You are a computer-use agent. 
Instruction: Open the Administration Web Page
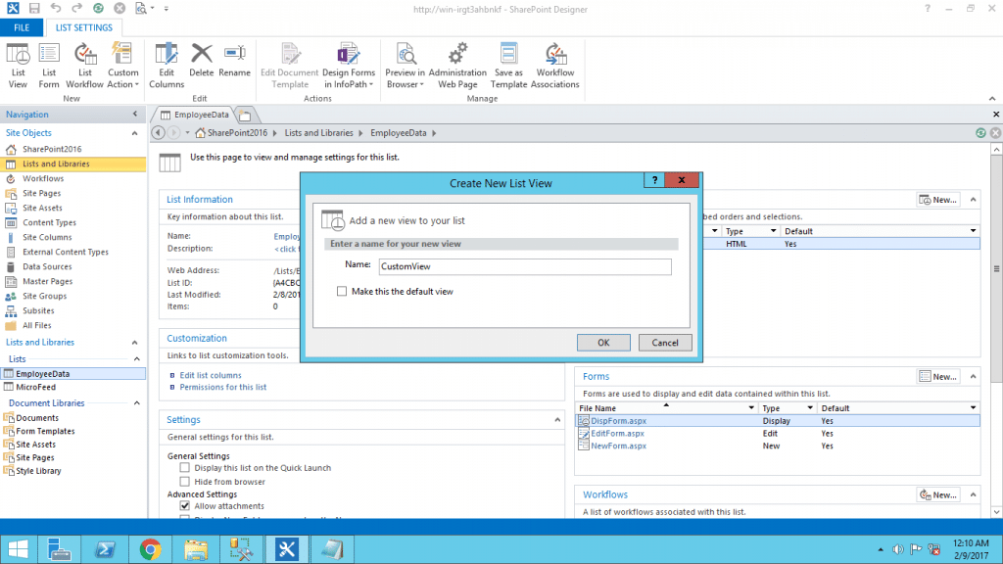(457, 66)
